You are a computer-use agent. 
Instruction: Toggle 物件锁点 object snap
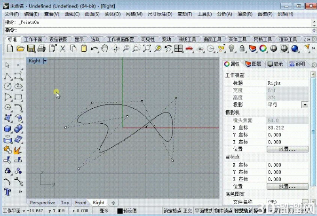pyautogui.click(x=223, y=211)
